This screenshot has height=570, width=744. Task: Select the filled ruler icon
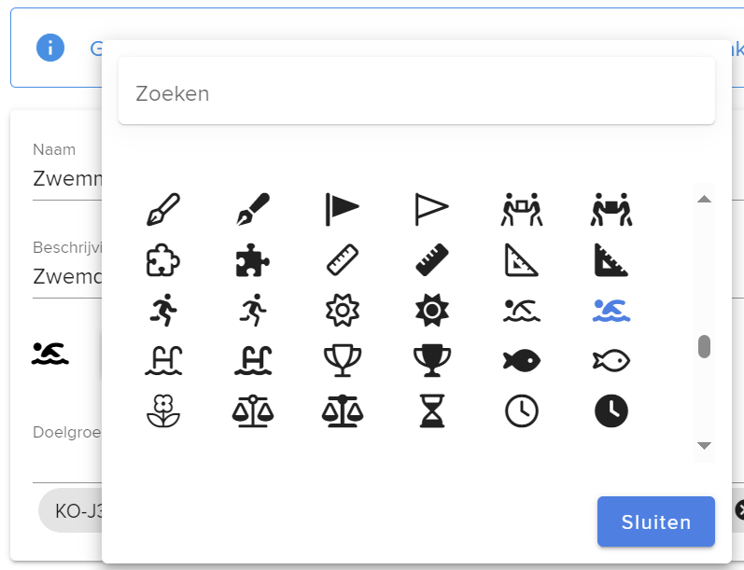432,260
